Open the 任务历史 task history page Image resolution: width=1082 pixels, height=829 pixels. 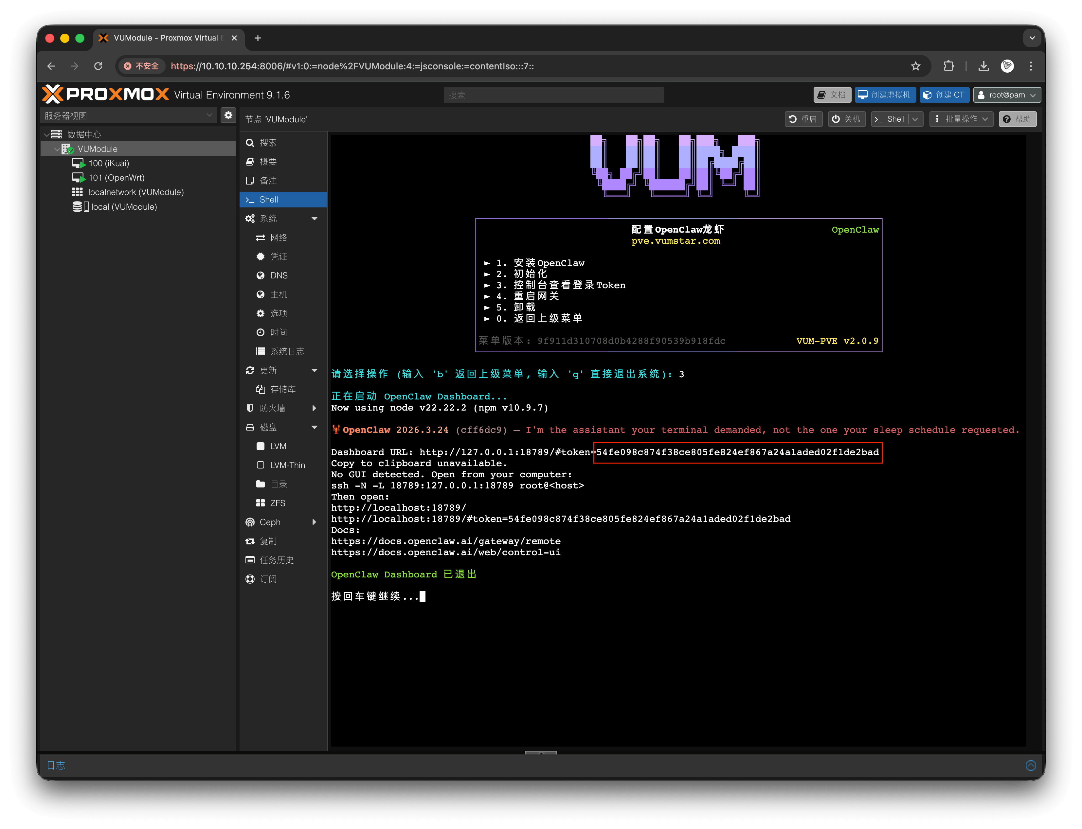coord(283,560)
